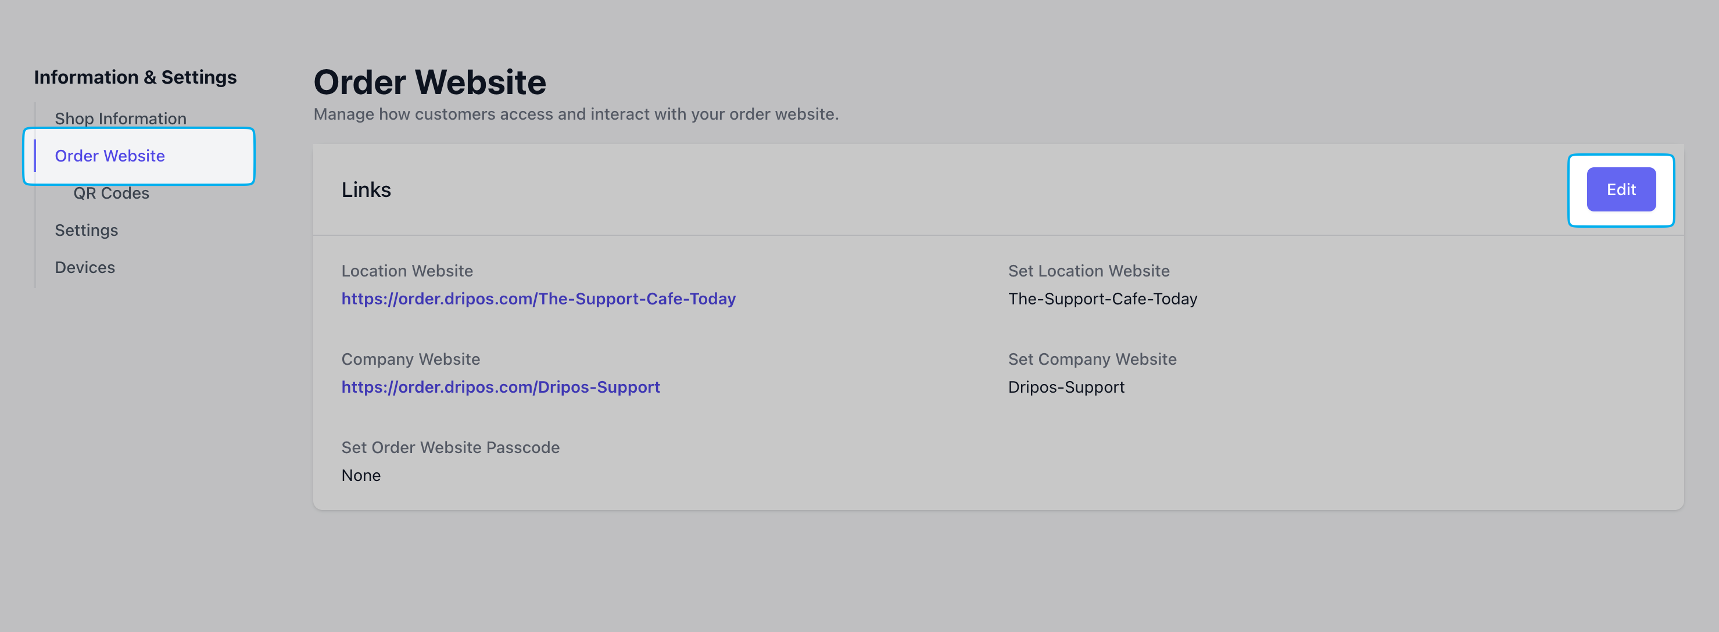Click the Set Order Website Passcode label
This screenshot has height=632, width=1719.
click(450, 447)
